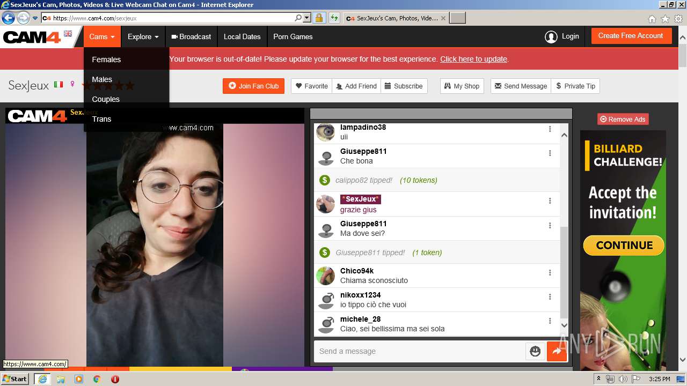Open Internet Explorer from the taskbar
The height and width of the screenshot is (386, 687).
click(x=42, y=379)
